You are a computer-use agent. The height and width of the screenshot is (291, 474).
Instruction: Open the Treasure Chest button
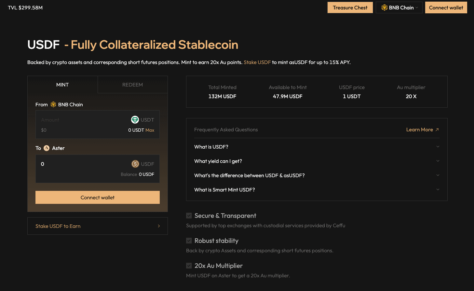[350, 7]
